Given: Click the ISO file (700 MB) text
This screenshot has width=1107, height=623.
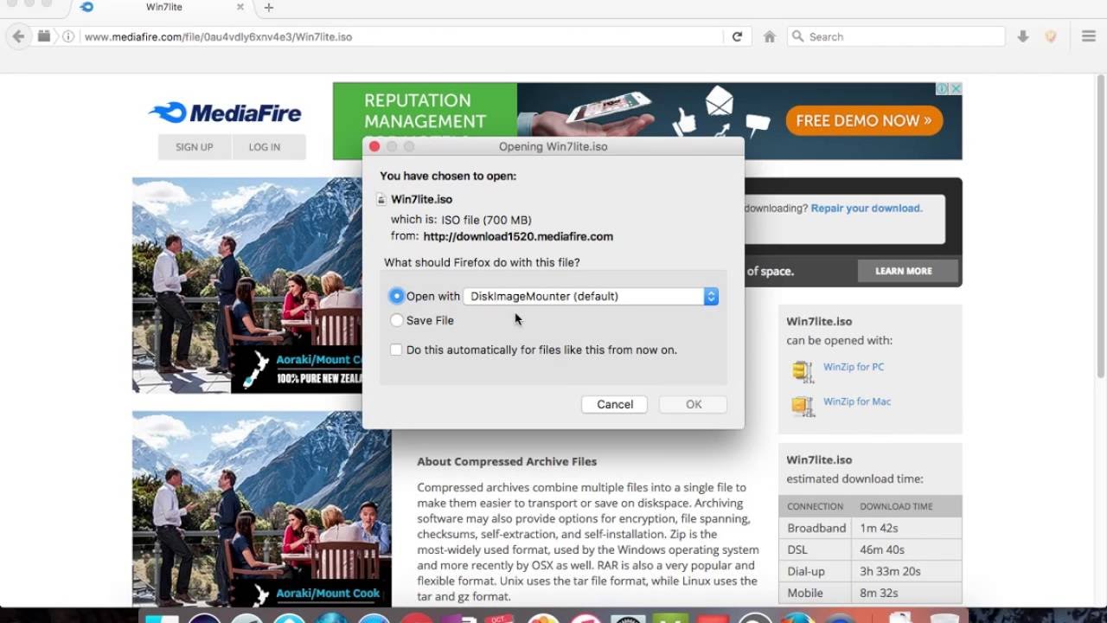Looking at the screenshot, I should (x=486, y=220).
